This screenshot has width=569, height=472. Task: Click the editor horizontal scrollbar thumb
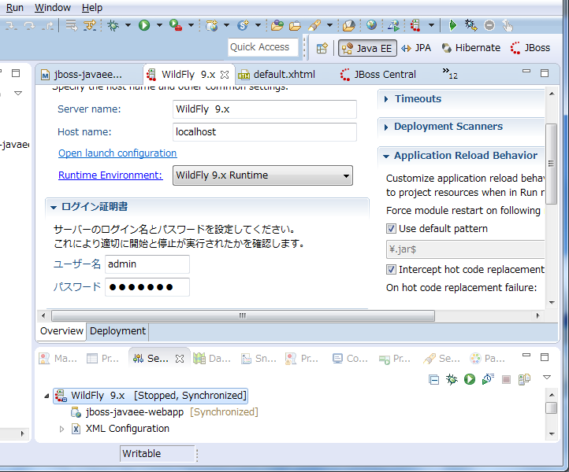coord(243,316)
